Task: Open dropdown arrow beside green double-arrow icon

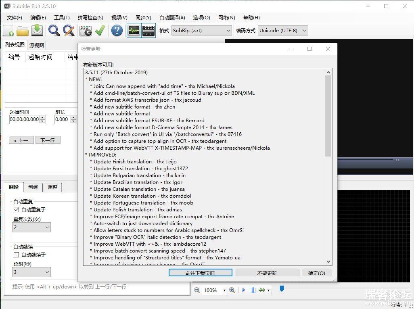Action: tap(268, 290)
